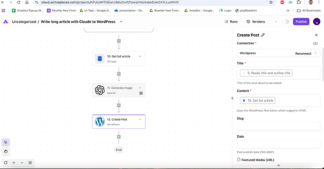Open the Runs tab
The height and width of the screenshot is (169, 324).
(231, 22)
